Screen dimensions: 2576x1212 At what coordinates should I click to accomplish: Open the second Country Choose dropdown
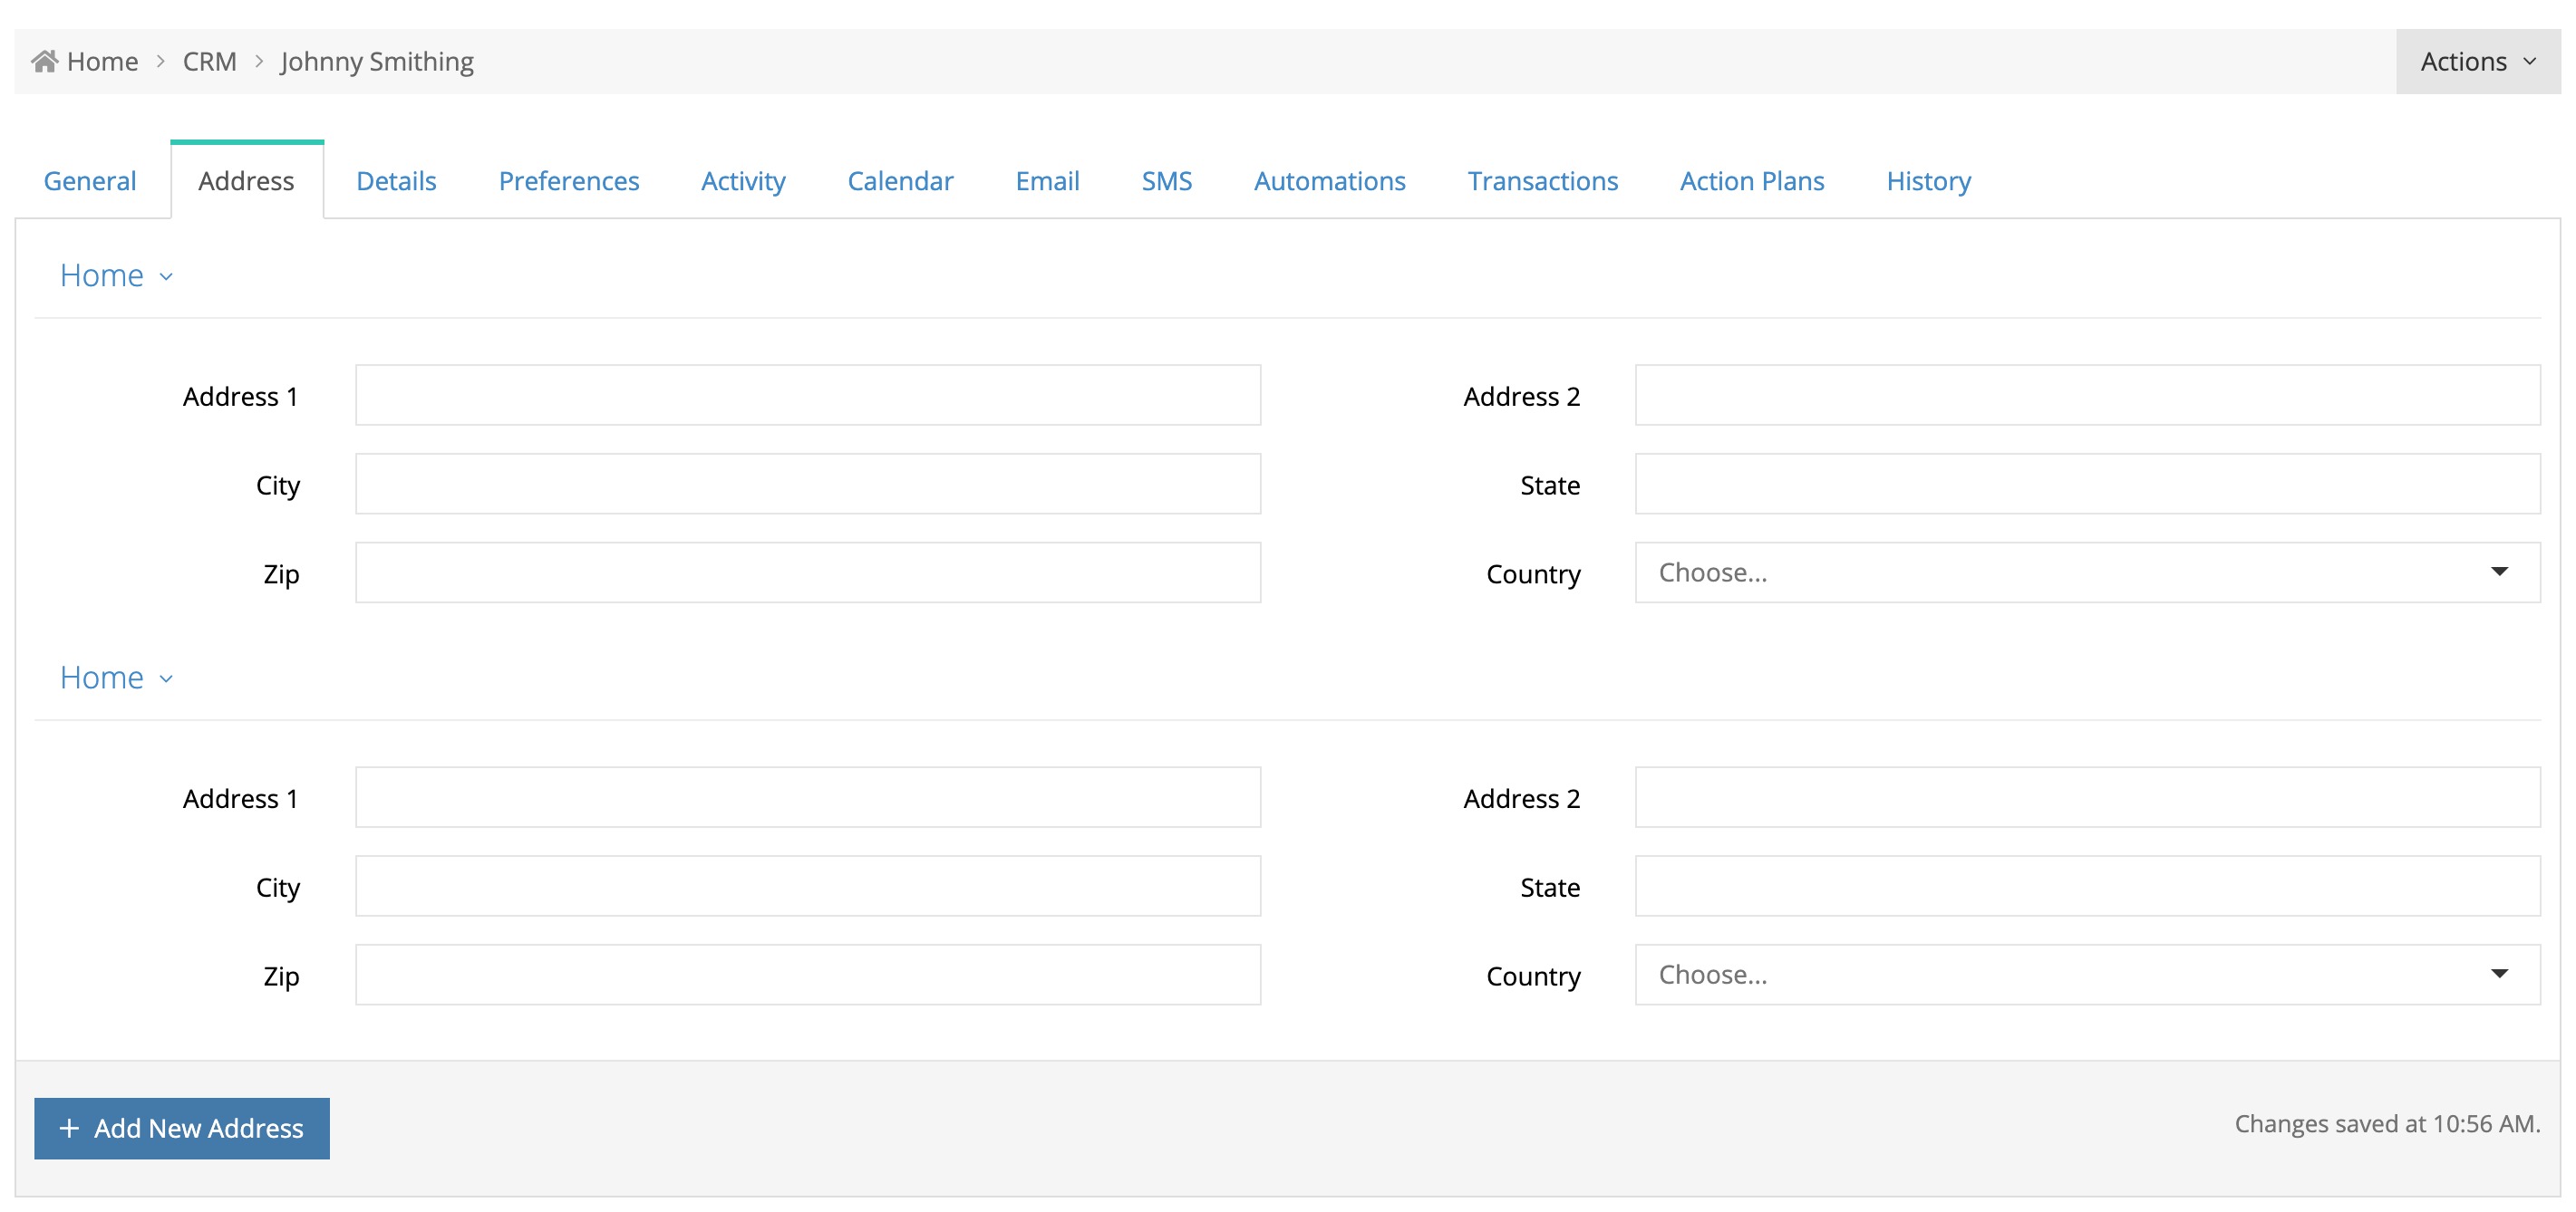click(x=2086, y=974)
